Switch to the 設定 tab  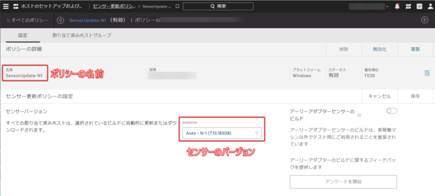click(23, 35)
